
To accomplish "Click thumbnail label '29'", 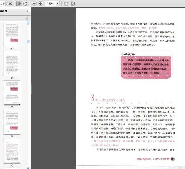I will coord(12,136).
